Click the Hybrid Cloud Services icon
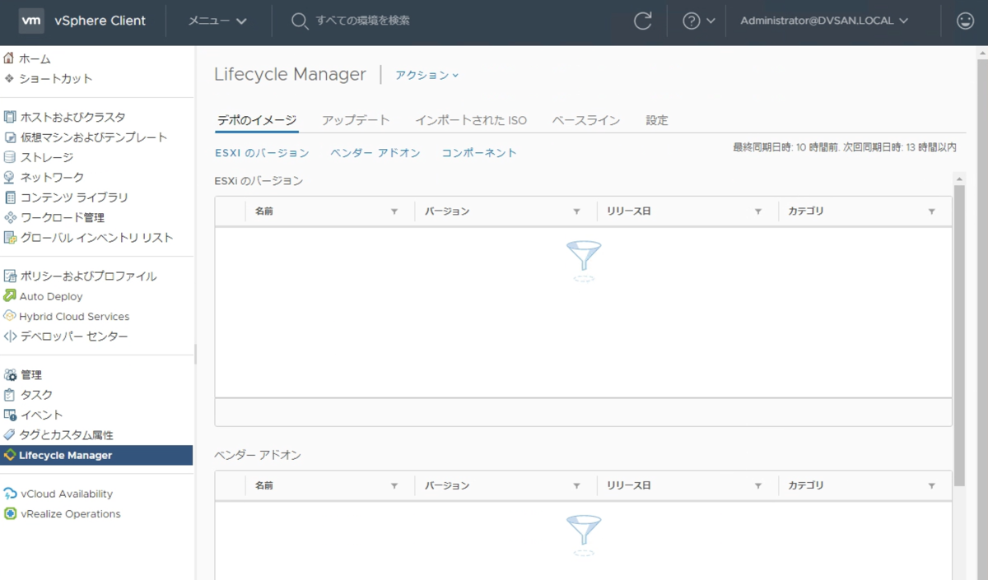Screen dimensions: 988x580 (x=10, y=316)
